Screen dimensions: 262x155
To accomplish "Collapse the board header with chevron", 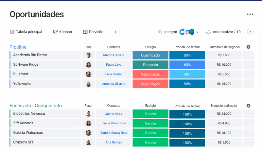I will (250, 32).
